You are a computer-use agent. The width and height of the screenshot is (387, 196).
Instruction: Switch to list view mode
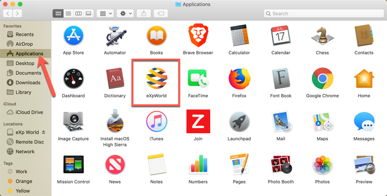click(x=68, y=14)
